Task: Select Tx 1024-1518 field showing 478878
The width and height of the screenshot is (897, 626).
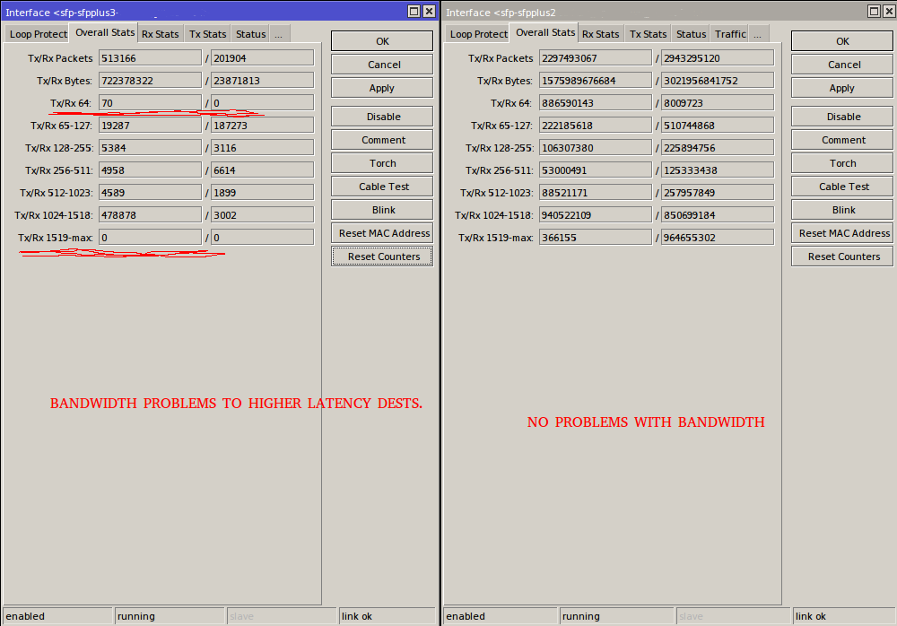Action: (x=150, y=214)
